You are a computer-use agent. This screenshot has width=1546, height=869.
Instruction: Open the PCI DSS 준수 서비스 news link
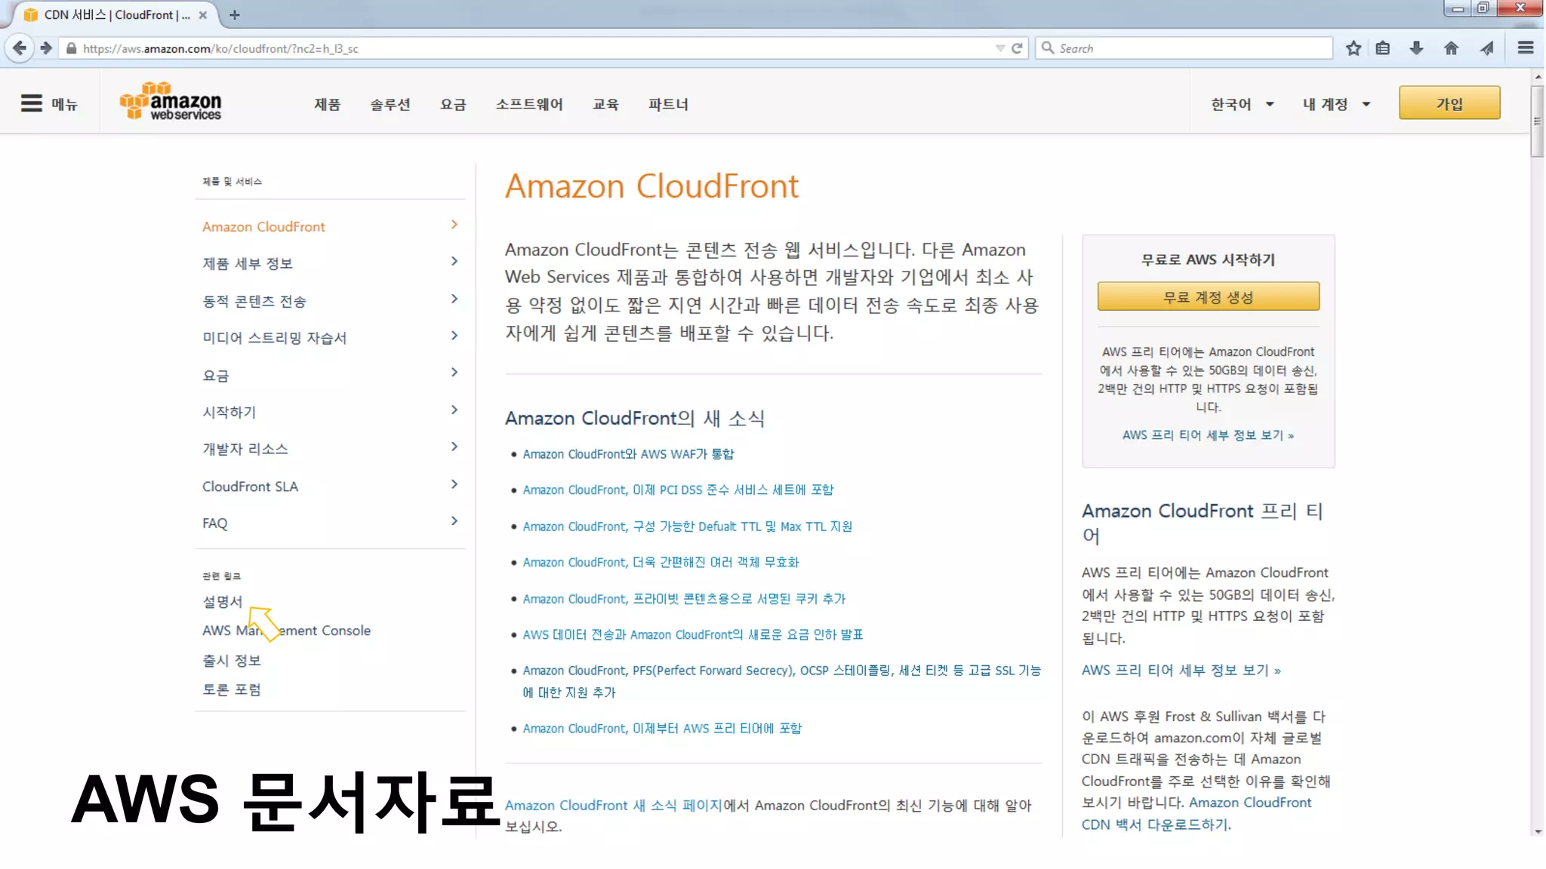[678, 490]
